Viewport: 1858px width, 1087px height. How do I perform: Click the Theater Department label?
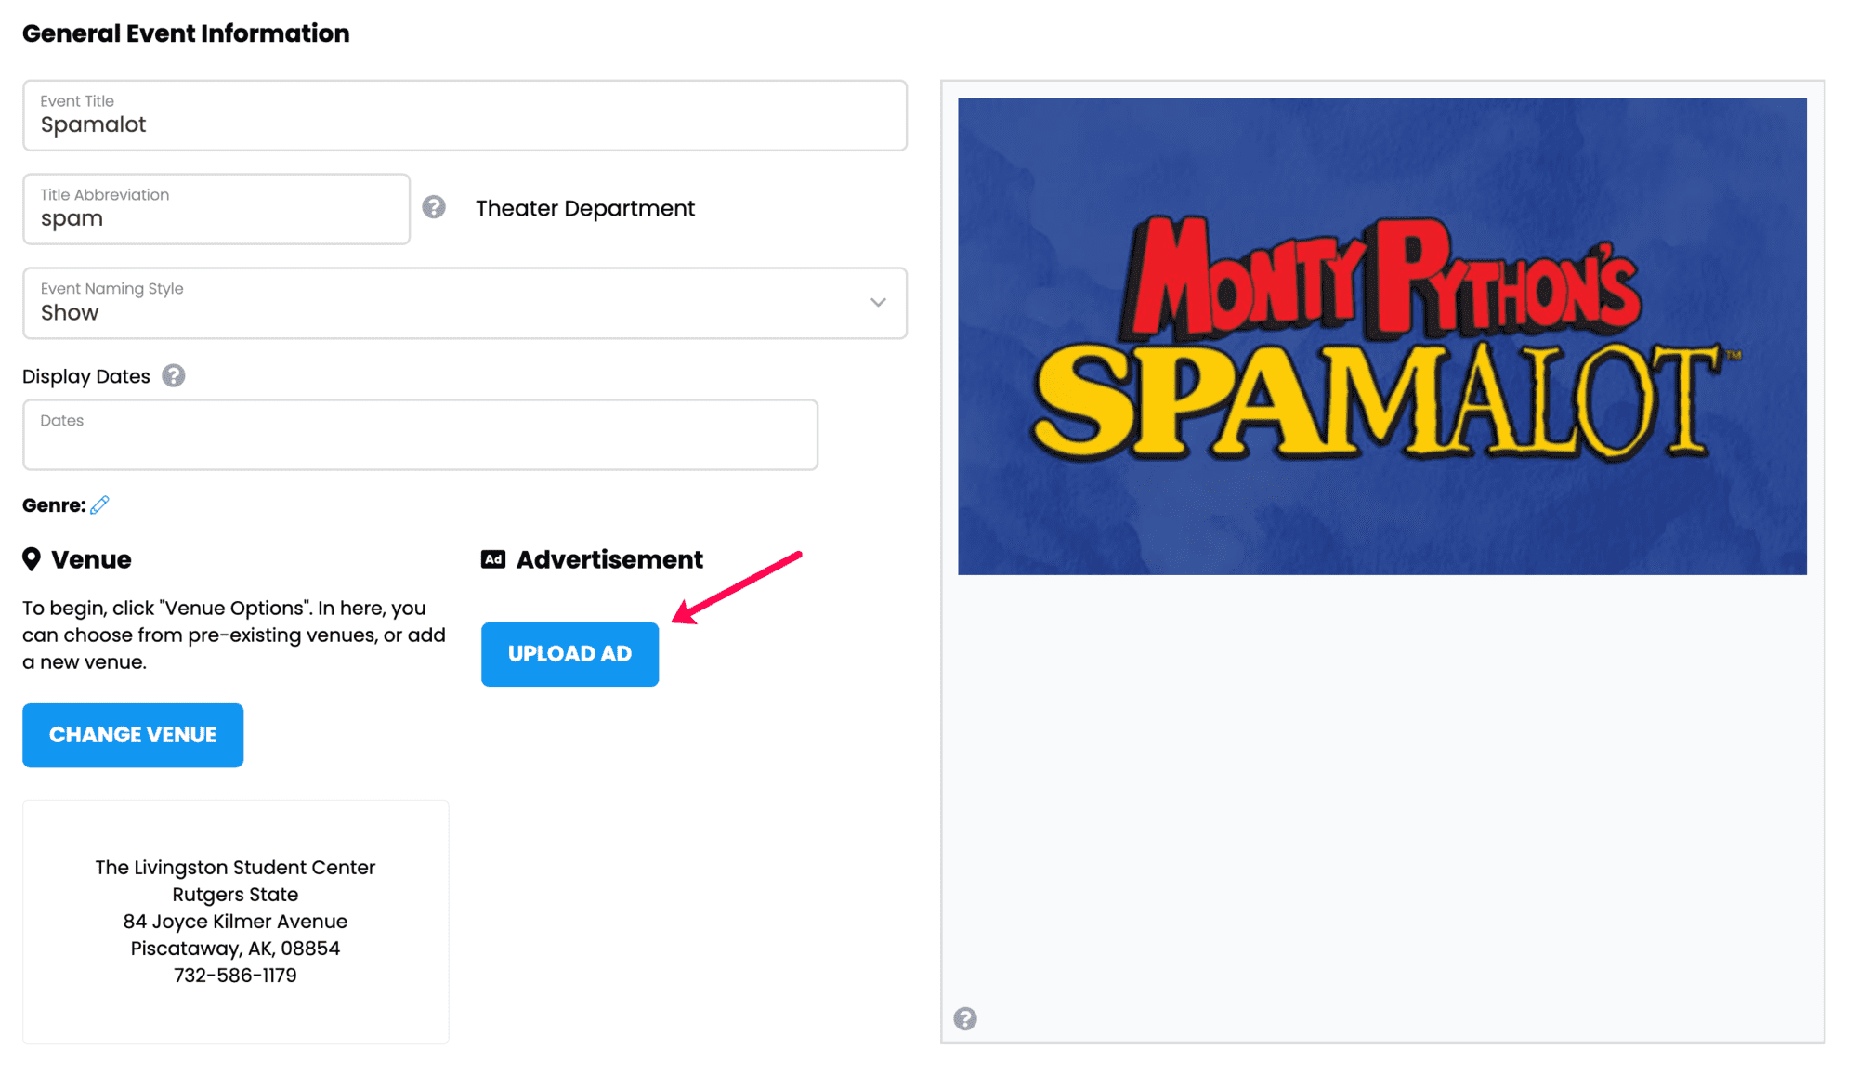[x=585, y=208]
